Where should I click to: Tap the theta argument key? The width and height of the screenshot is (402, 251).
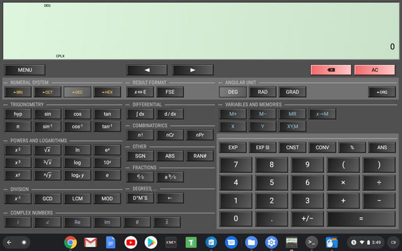click(x=137, y=222)
